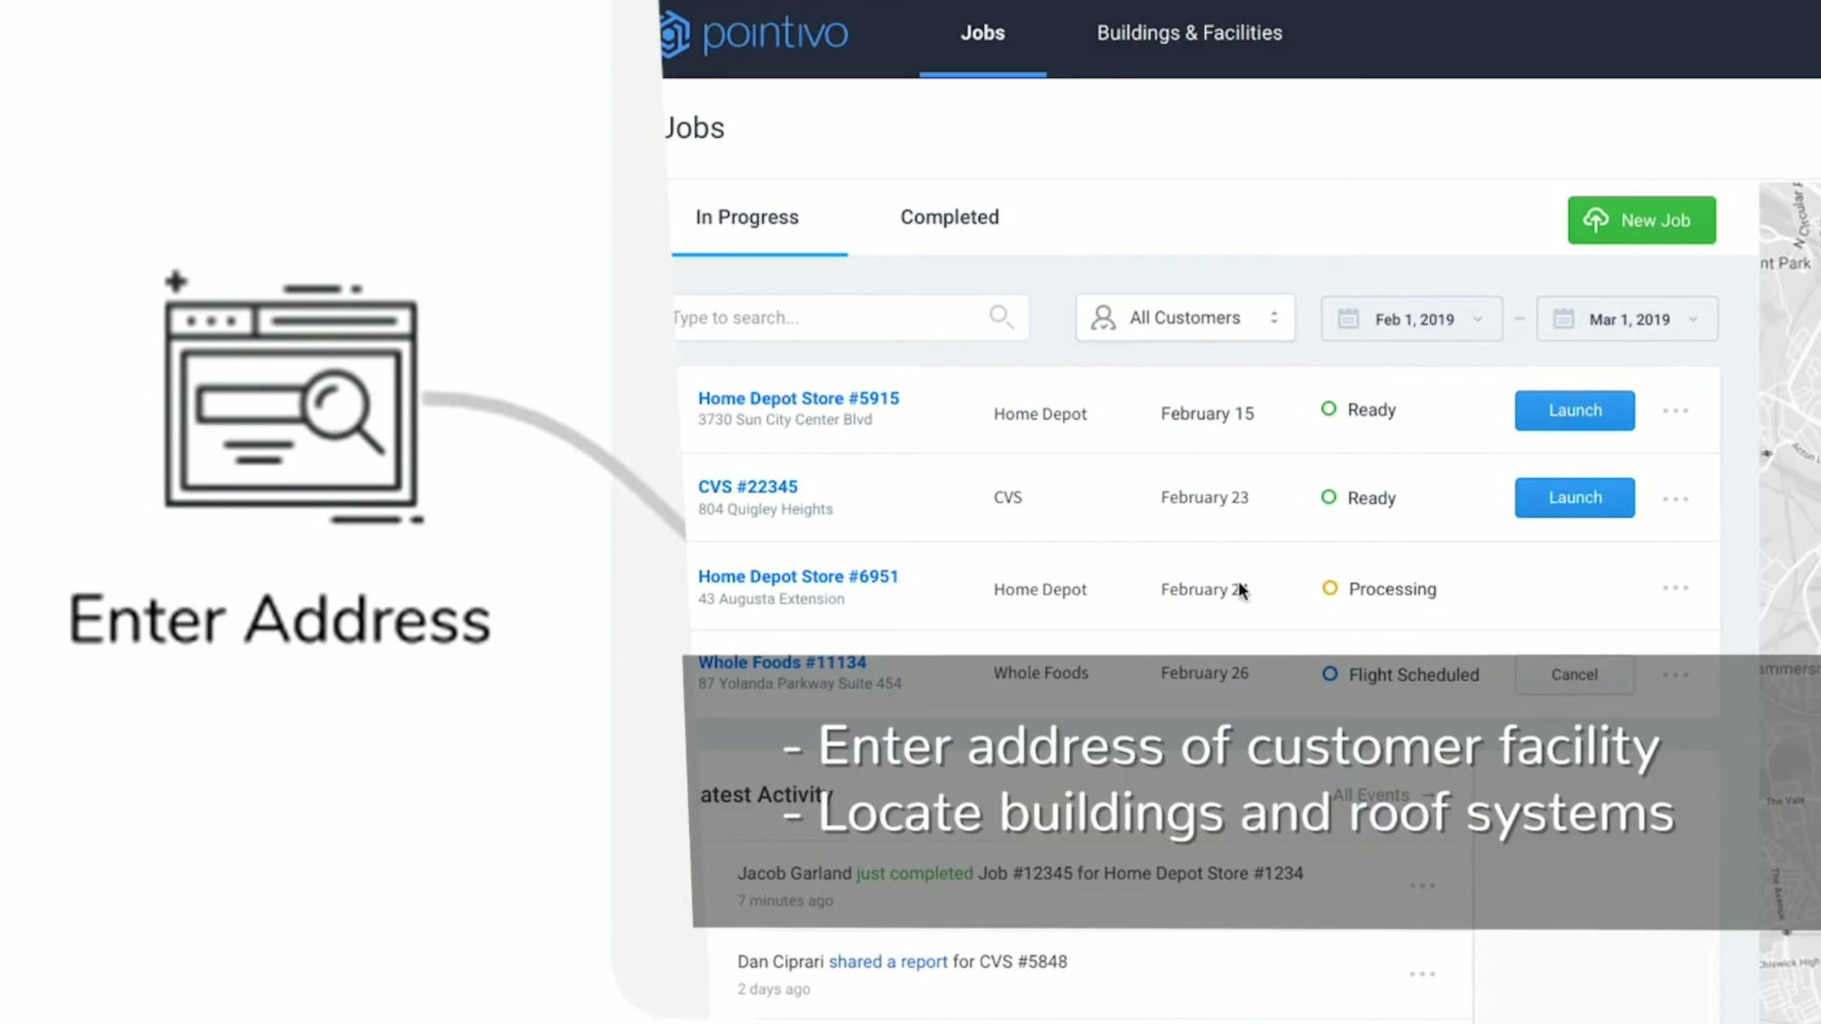The height and width of the screenshot is (1024, 1821).
Task: Open the Jobs navigation tab
Action: click(x=982, y=33)
